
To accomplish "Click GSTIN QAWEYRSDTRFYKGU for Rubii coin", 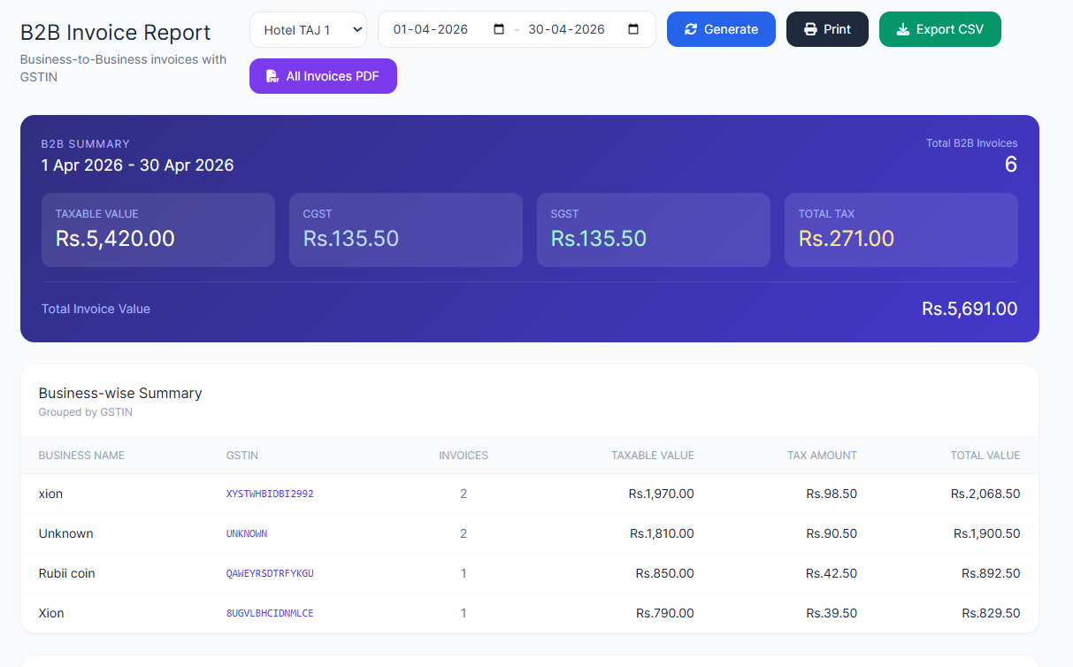I will pos(270,573).
